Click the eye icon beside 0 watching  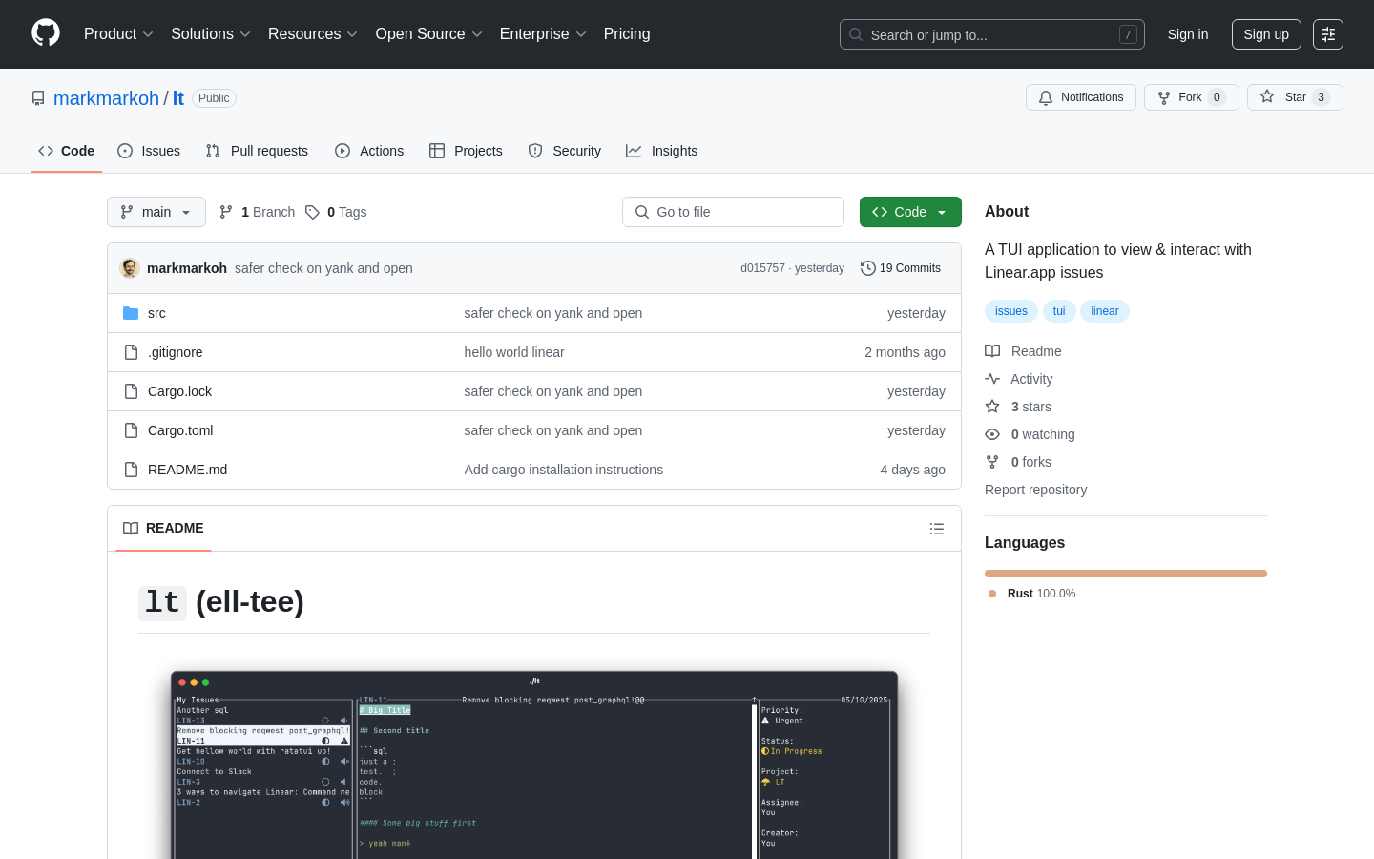point(992,434)
